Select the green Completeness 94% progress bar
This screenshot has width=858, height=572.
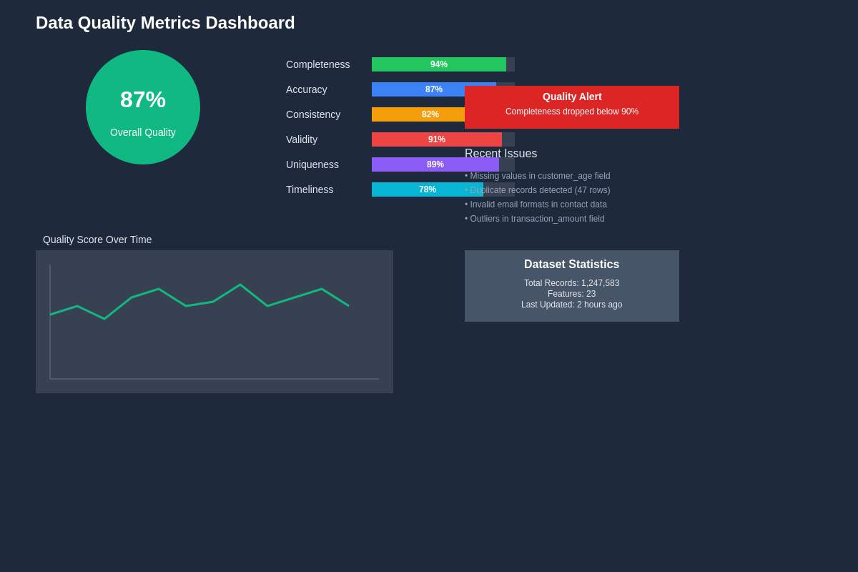pos(438,64)
